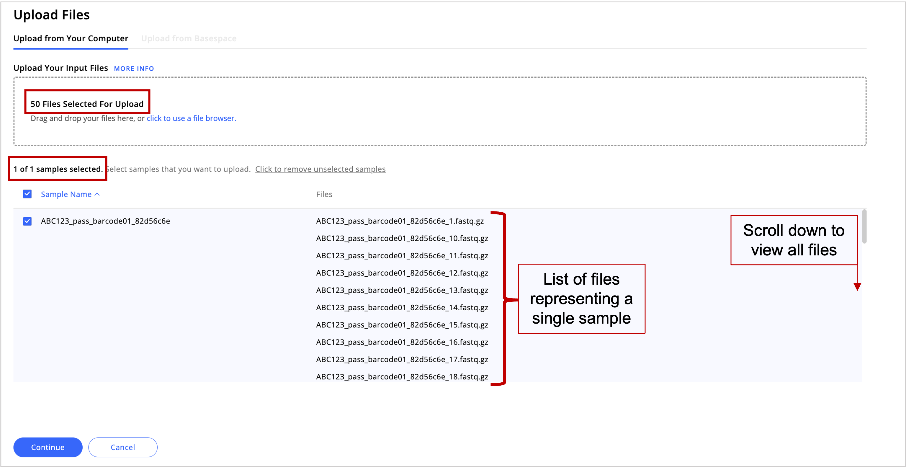Click the Upload Files heading
Viewport: 906px width, 468px height.
pyautogui.click(x=51, y=15)
